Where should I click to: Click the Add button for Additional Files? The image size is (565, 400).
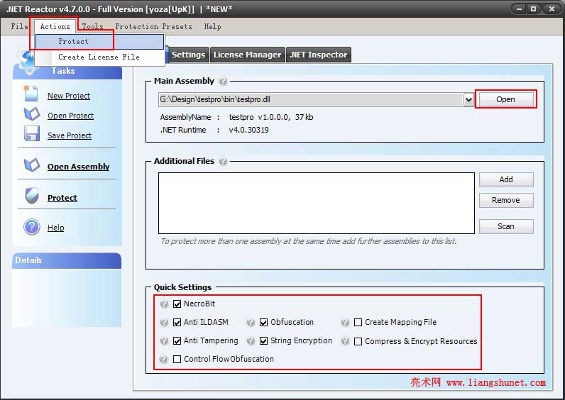506,179
